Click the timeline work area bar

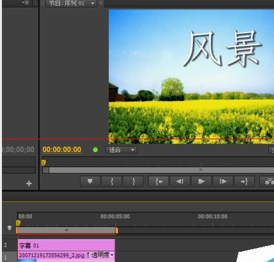(67, 230)
